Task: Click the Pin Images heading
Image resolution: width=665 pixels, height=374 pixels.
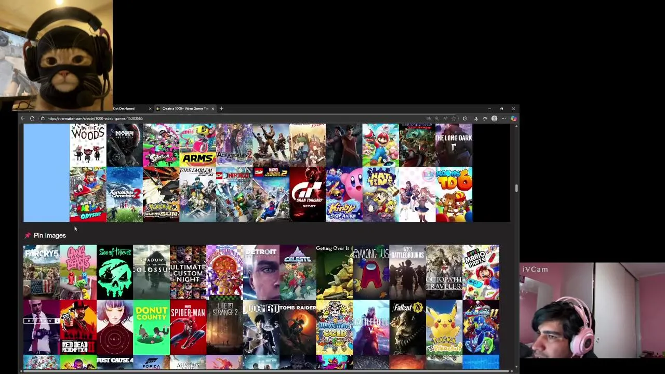Action: 50,235
